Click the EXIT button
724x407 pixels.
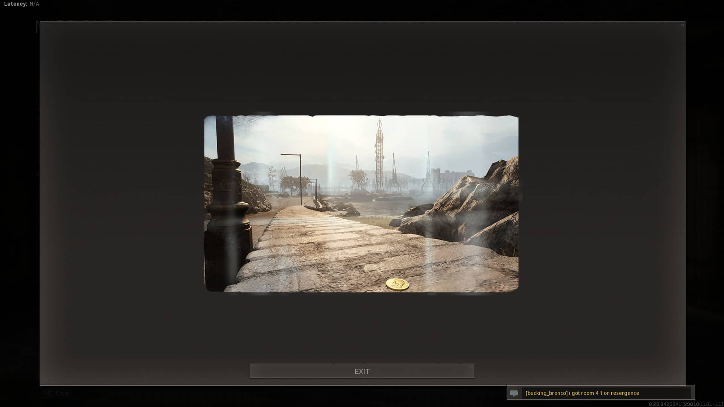[x=362, y=371]
